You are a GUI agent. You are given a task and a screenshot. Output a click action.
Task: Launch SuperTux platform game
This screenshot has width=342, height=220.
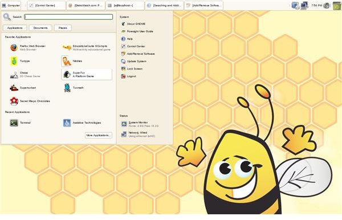pos(87,75)
